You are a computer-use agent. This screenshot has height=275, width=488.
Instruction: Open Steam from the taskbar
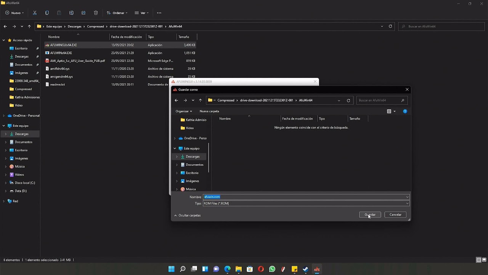pyautogui.click(x=305, y=269)
